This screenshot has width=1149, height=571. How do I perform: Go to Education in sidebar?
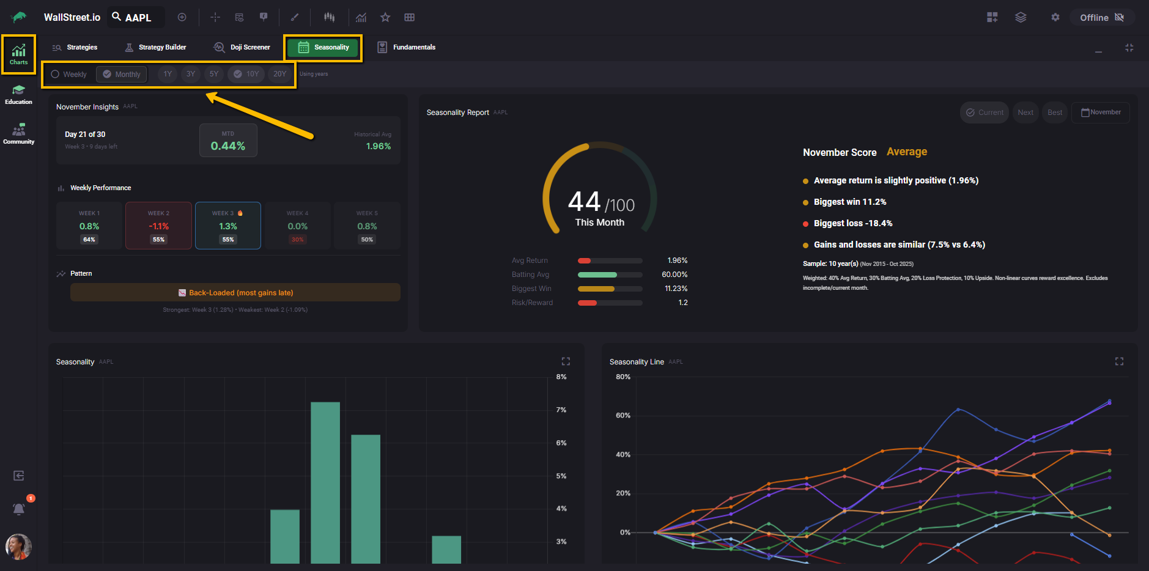tap(18, 95)
